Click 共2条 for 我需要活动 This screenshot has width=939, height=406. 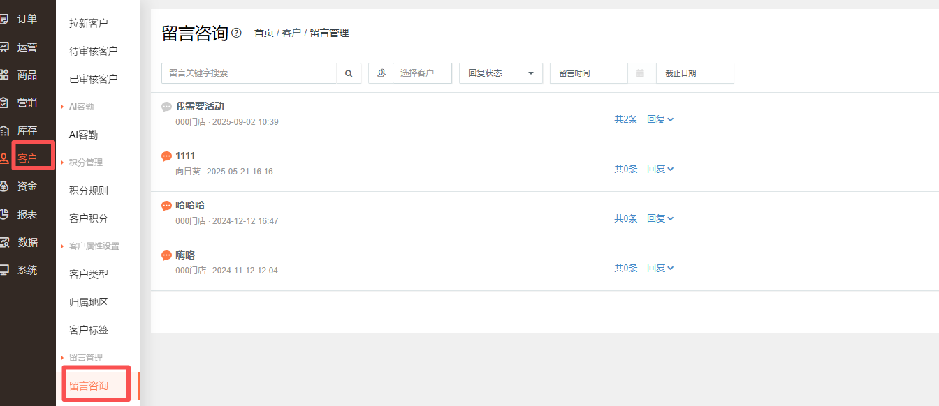pos(626,119)
